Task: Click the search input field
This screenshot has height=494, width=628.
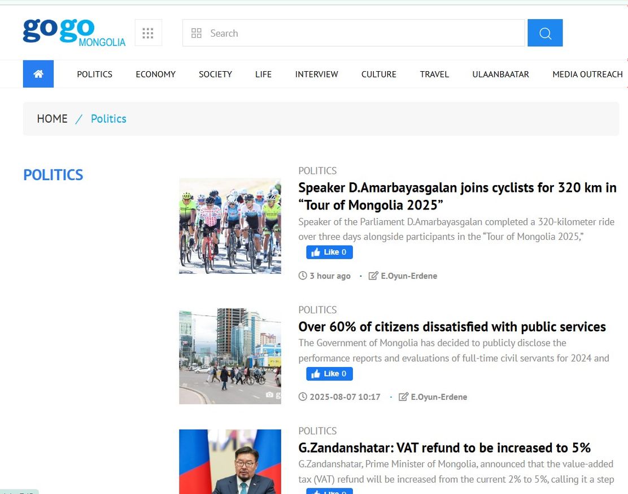Action: pos(354,33)
